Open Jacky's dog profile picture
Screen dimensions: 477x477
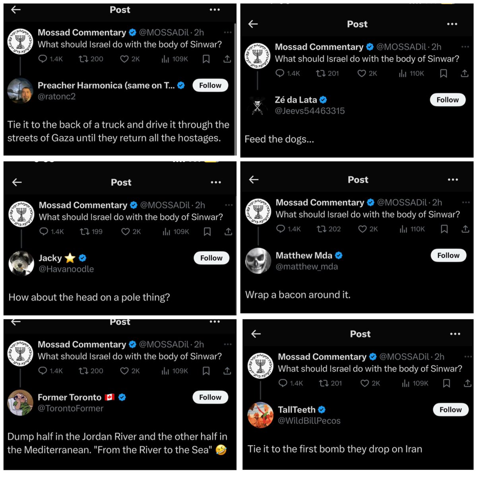(x=21, y=263)
